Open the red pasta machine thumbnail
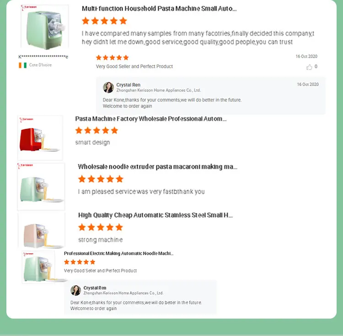343x336 pixels. tap(40, 139)
